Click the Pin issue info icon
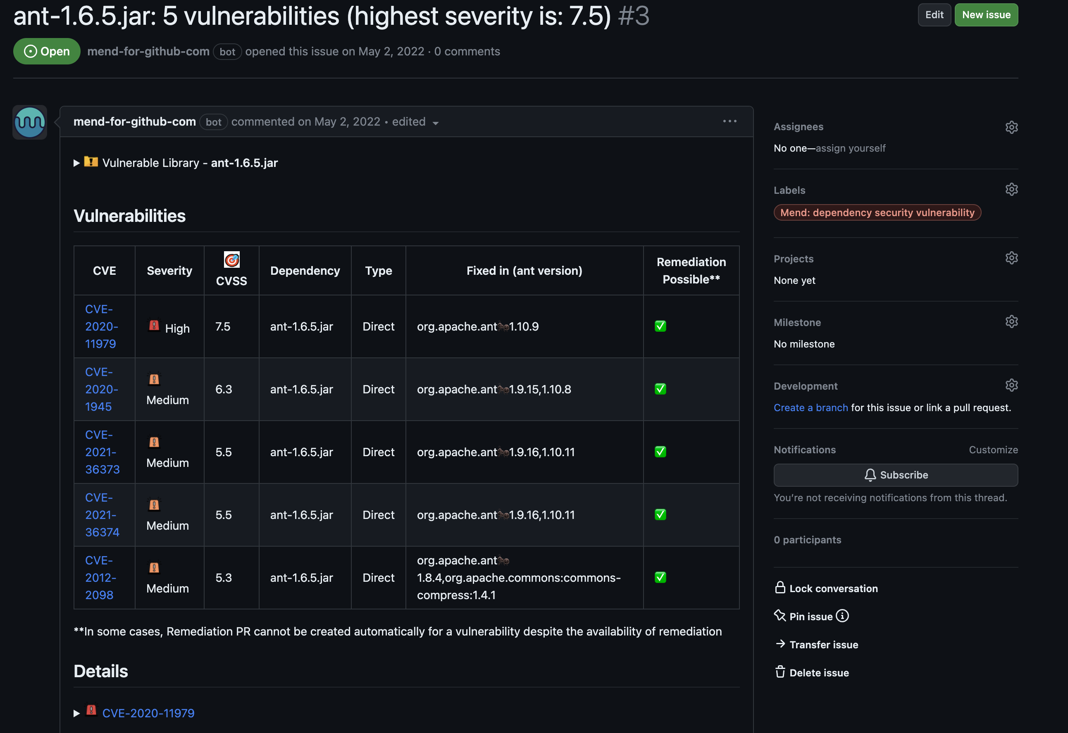The image size is (1068, 733). 842,616
